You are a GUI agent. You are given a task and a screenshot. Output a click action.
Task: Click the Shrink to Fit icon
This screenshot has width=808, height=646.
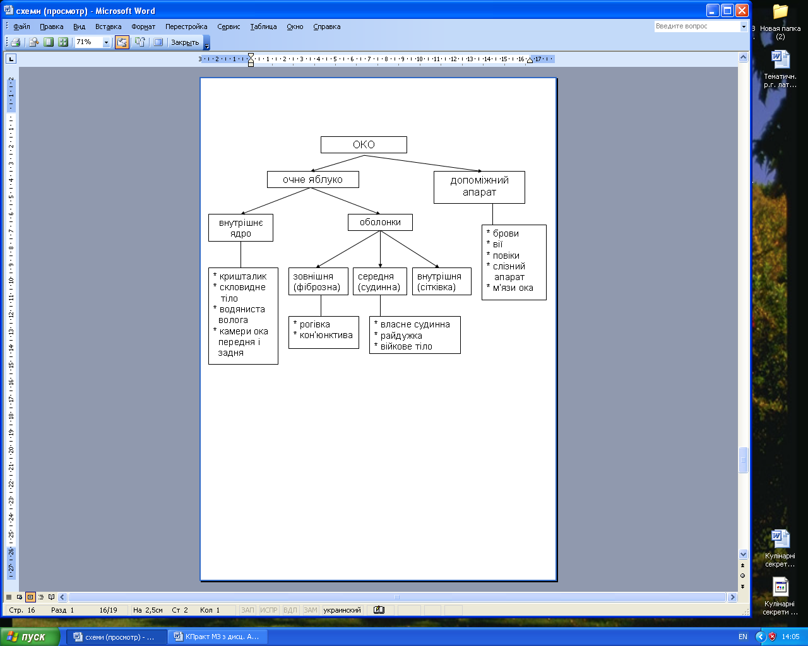(x=140, y=42)
